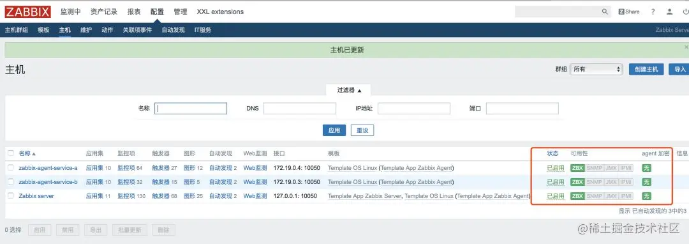The image size is (689, 244).
Task: Click the DNS filter input field
Action: 300,108
